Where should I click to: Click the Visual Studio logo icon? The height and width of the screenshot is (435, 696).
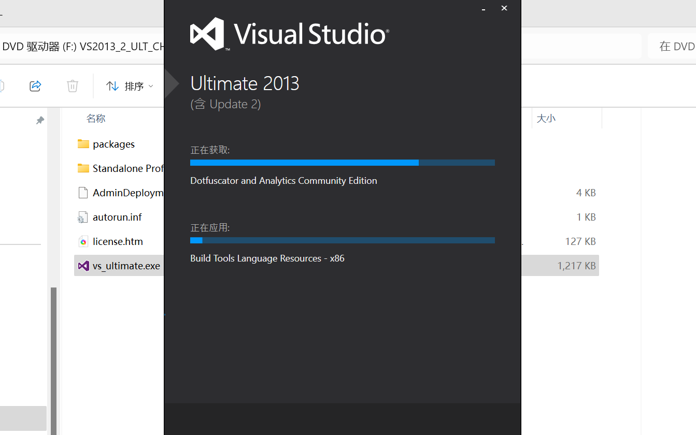[x=207, y=34]
